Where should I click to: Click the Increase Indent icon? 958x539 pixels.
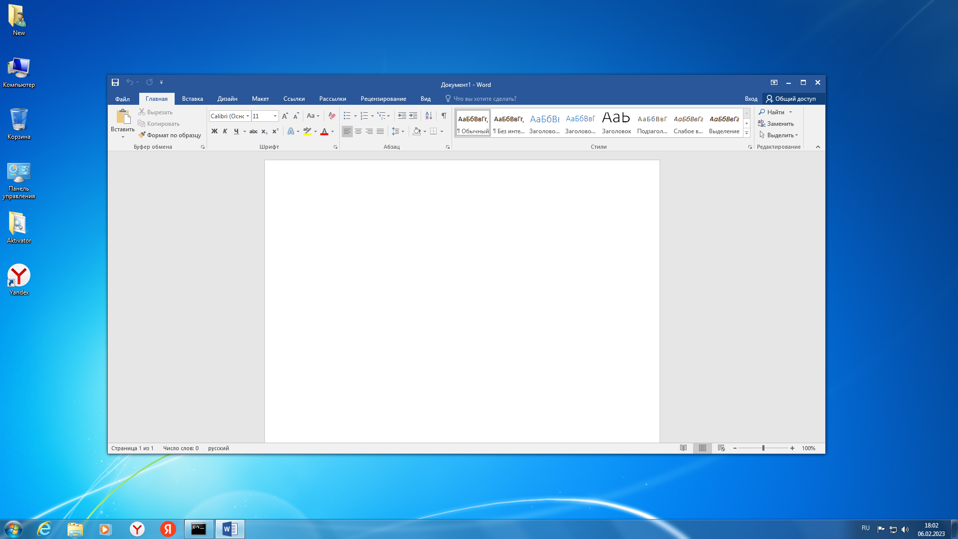pos(413,116)
